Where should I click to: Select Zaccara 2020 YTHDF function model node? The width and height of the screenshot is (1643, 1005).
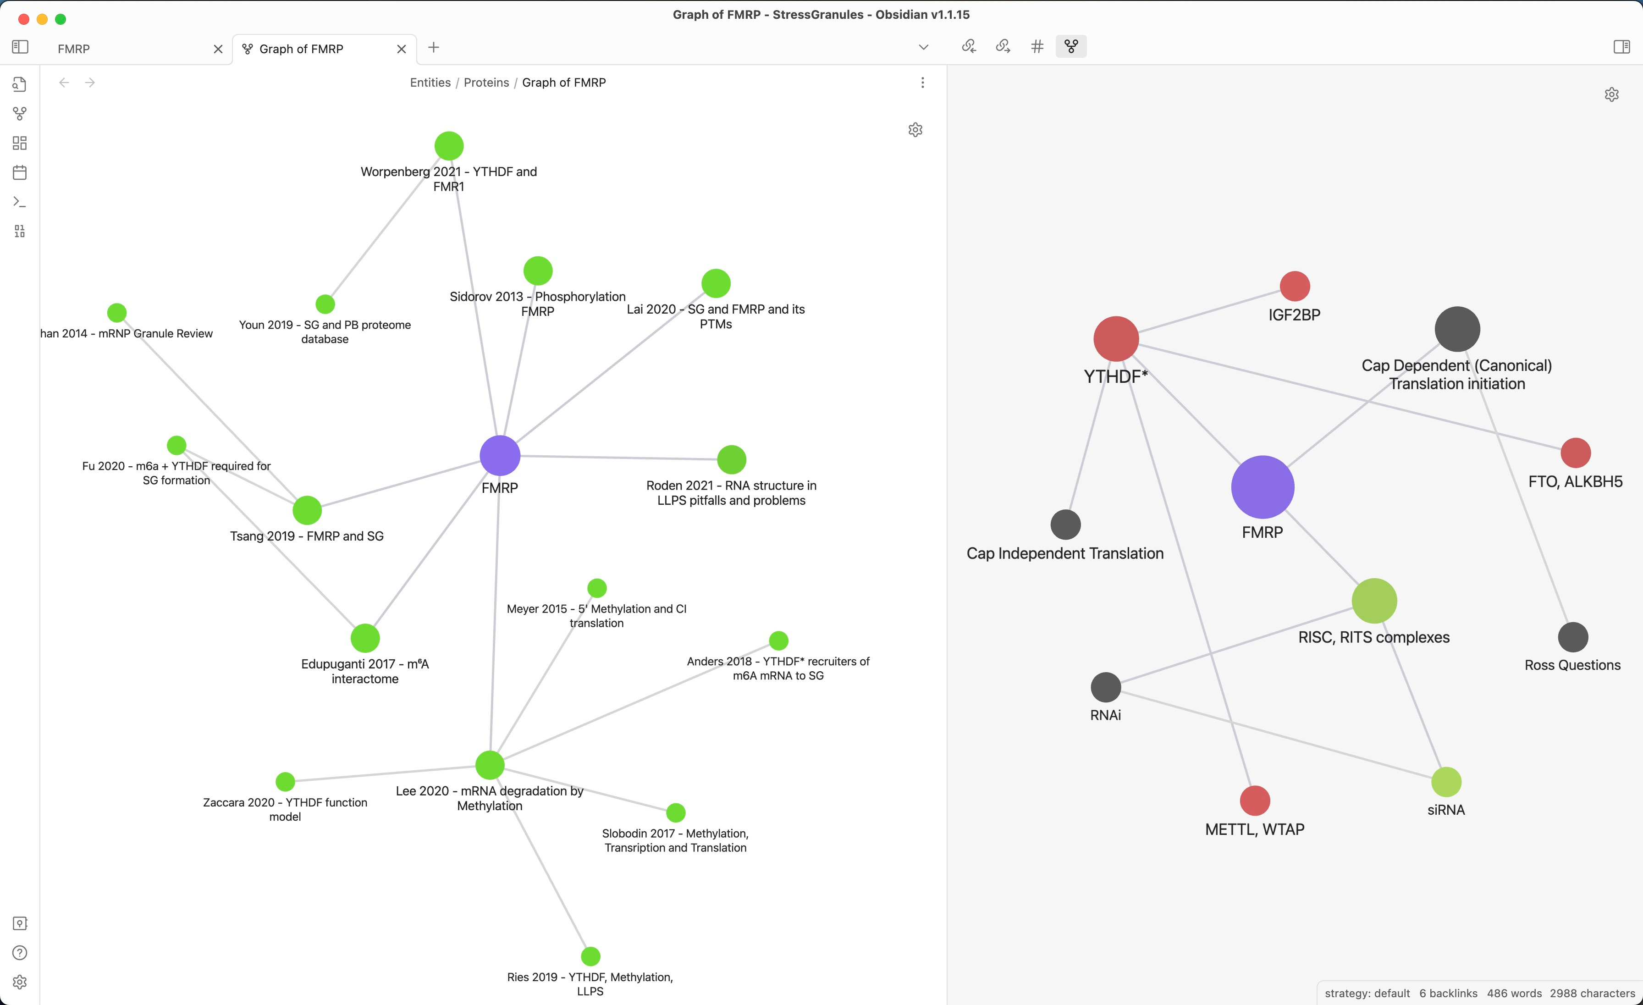click(286, 782)
